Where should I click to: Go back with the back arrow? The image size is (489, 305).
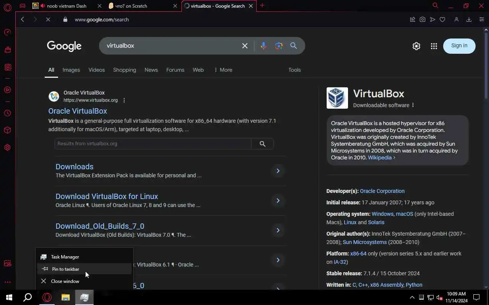pyautogui.click(x=23, y=19)
